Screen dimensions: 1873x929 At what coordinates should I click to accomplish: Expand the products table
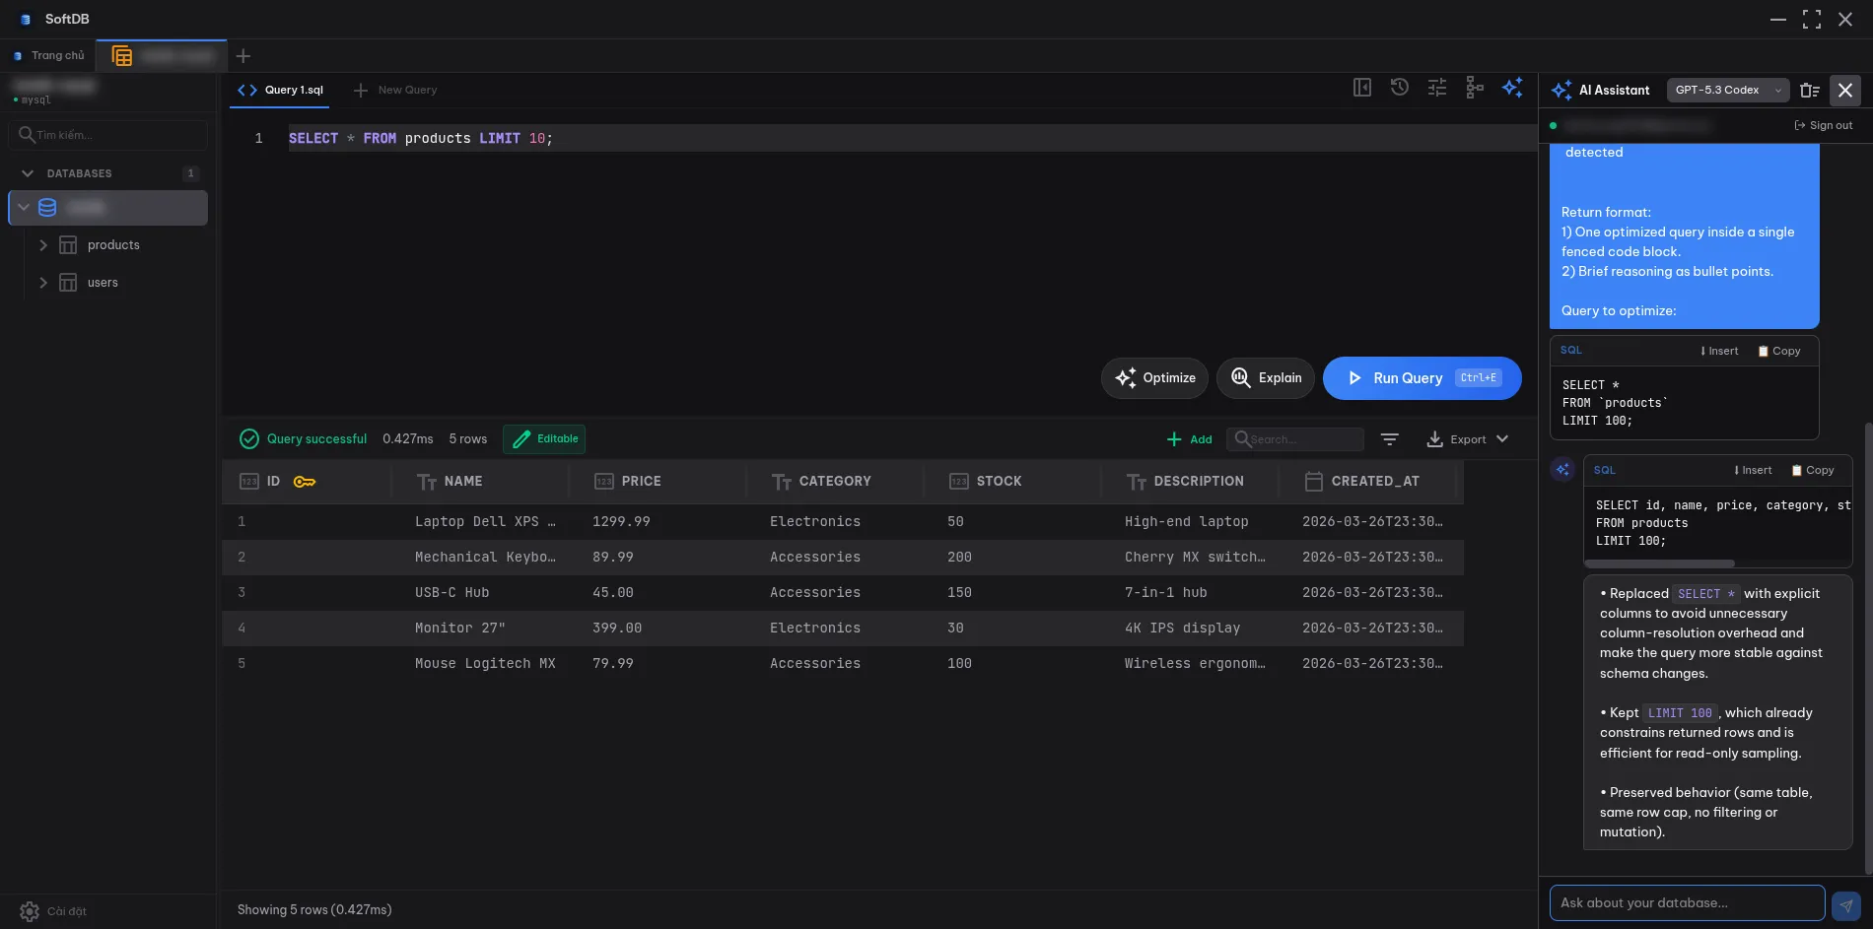(43, 244)
